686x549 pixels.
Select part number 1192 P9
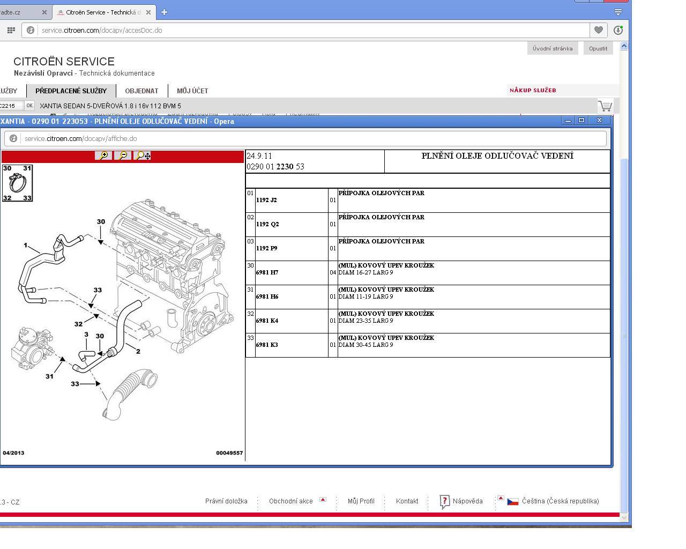click(267, 248)
